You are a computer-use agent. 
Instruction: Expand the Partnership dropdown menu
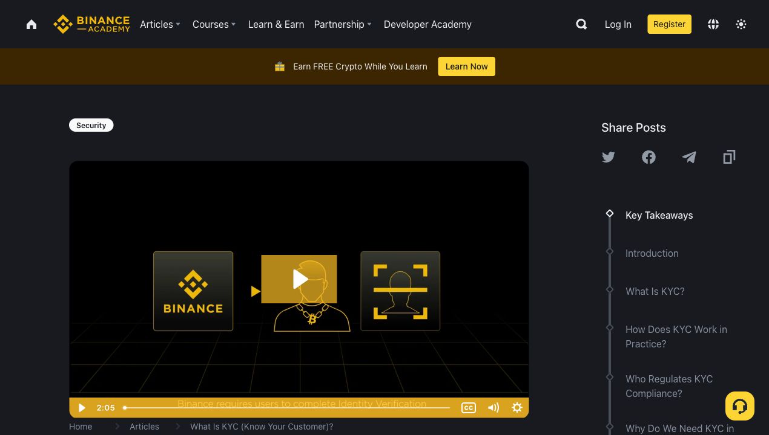tap(343, 24)
